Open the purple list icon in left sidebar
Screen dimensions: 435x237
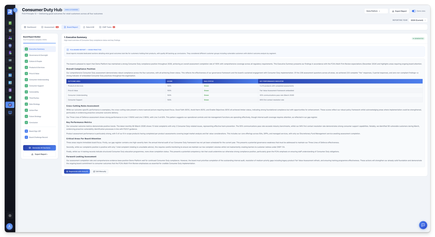[x=10, y=90]
